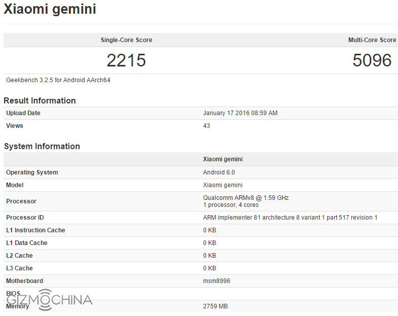
Task: Select the L1 Data Cache 0 KB value
Action: pos(210,243)
